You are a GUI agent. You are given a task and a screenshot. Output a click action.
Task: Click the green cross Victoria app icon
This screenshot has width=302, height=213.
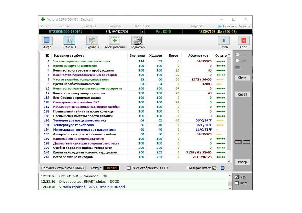43,19
